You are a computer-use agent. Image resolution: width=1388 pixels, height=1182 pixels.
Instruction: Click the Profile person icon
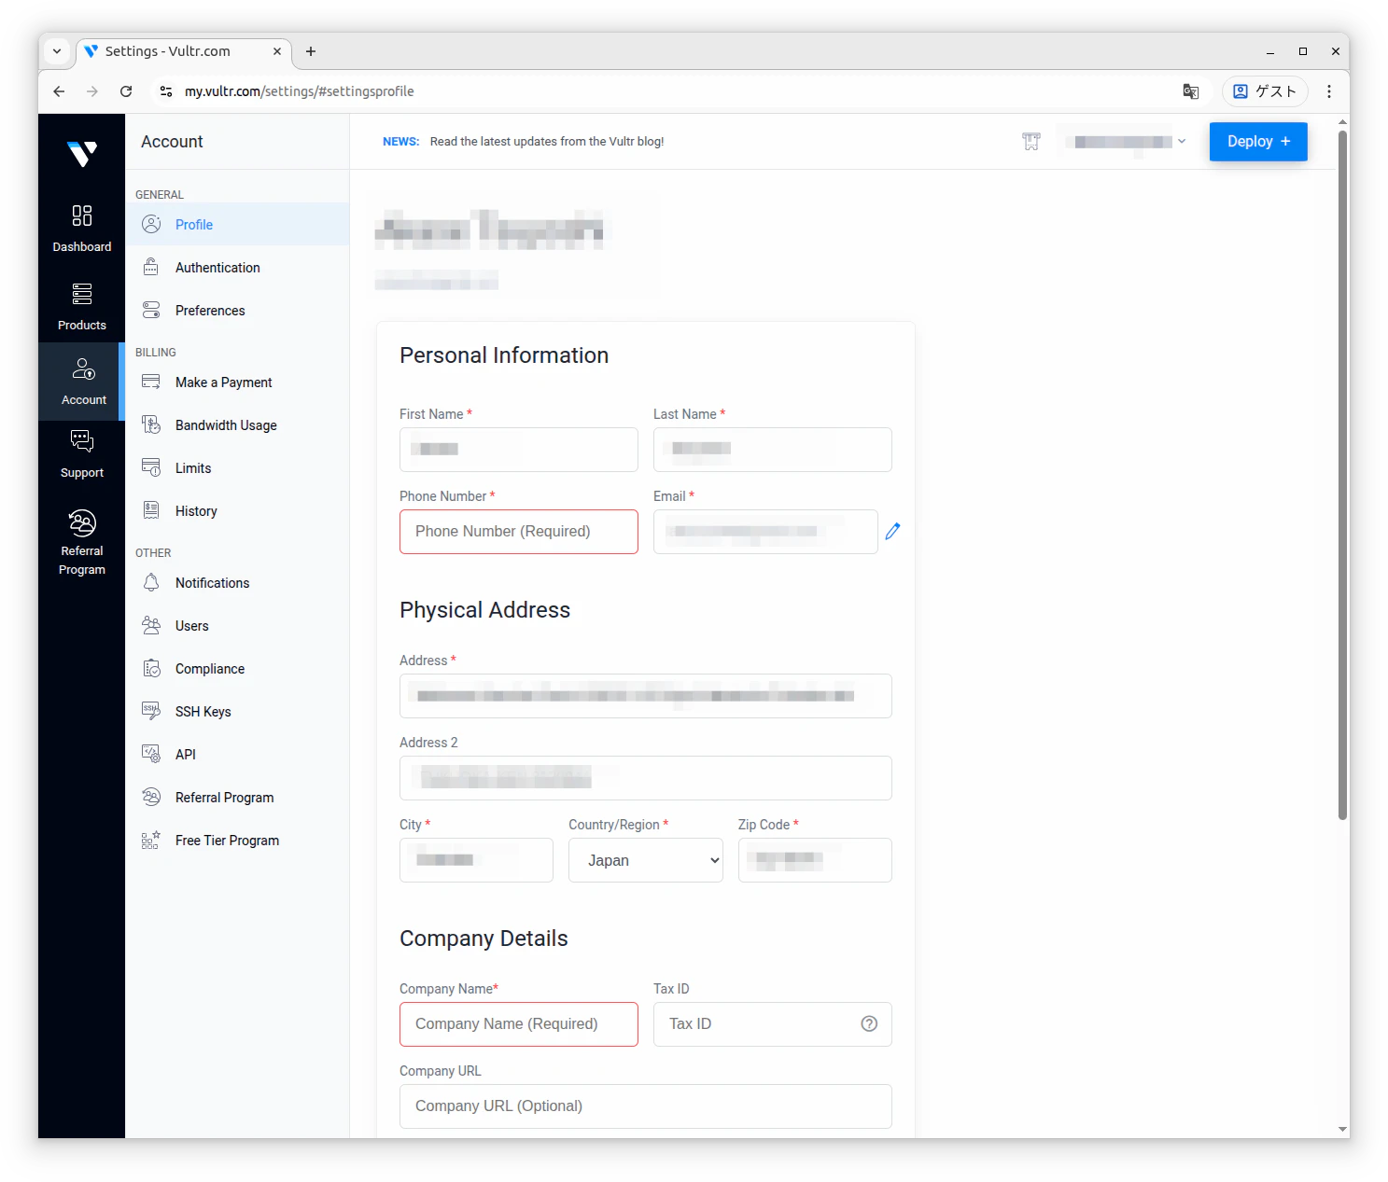tap(151, 224)
